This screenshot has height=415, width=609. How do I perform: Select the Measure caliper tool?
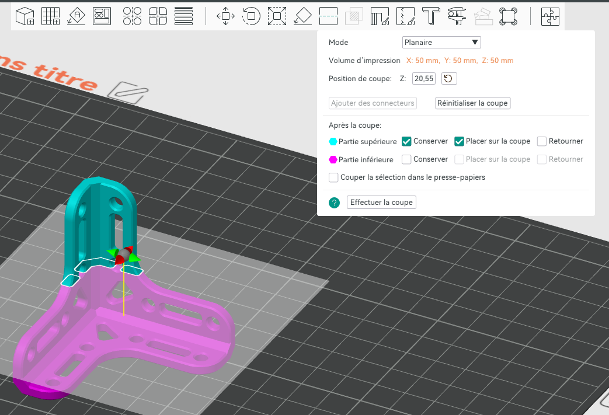coord(457,16)
